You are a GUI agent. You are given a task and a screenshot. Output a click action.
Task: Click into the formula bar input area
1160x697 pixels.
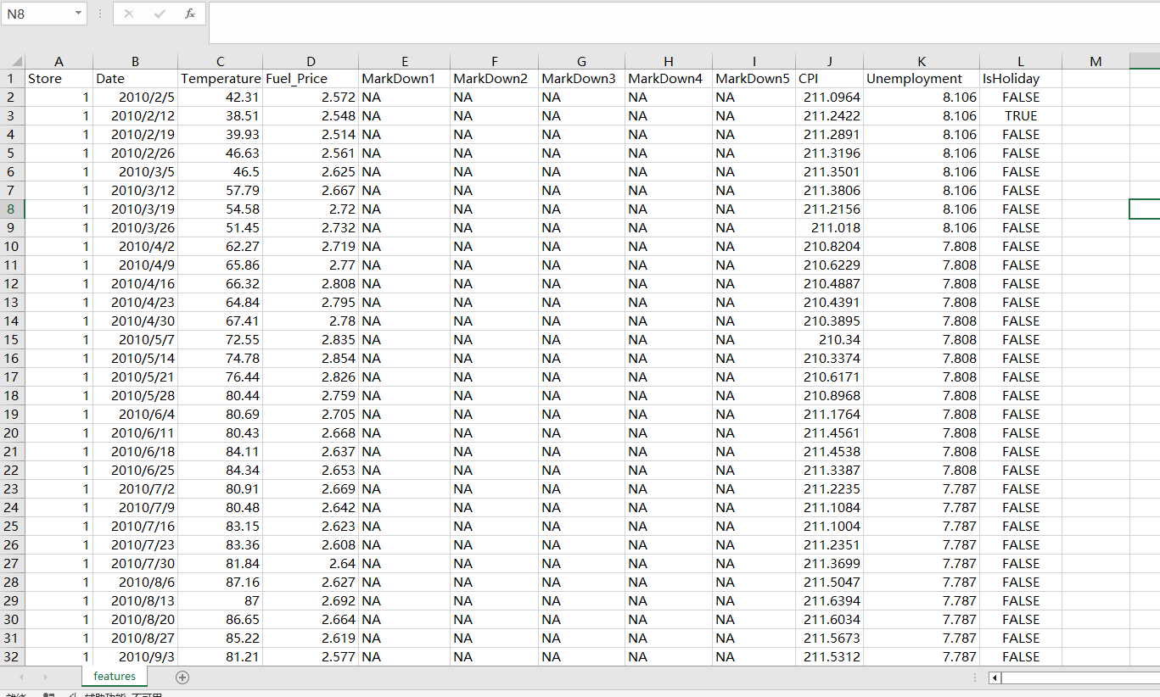(x=684, y=22)
